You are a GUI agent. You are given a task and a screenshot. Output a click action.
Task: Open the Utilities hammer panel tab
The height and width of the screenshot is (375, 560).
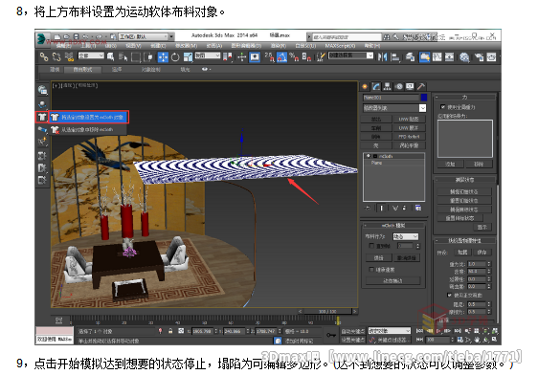420,86
